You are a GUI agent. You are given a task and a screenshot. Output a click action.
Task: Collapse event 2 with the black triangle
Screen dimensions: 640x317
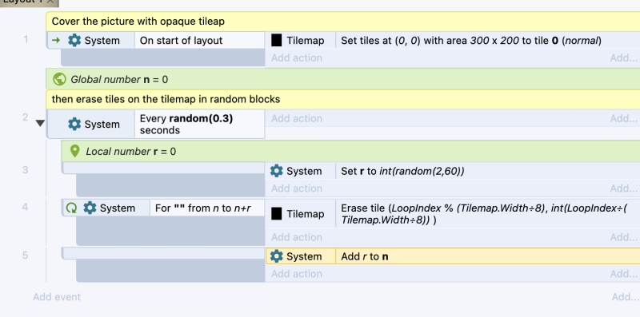(40, 123)
